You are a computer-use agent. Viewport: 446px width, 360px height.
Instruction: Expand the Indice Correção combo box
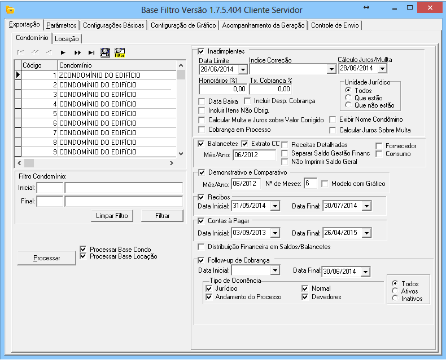(x=331, y=69)
